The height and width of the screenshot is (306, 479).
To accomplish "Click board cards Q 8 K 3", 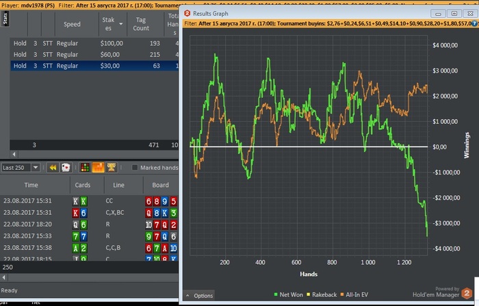I will tap(161, 213).
